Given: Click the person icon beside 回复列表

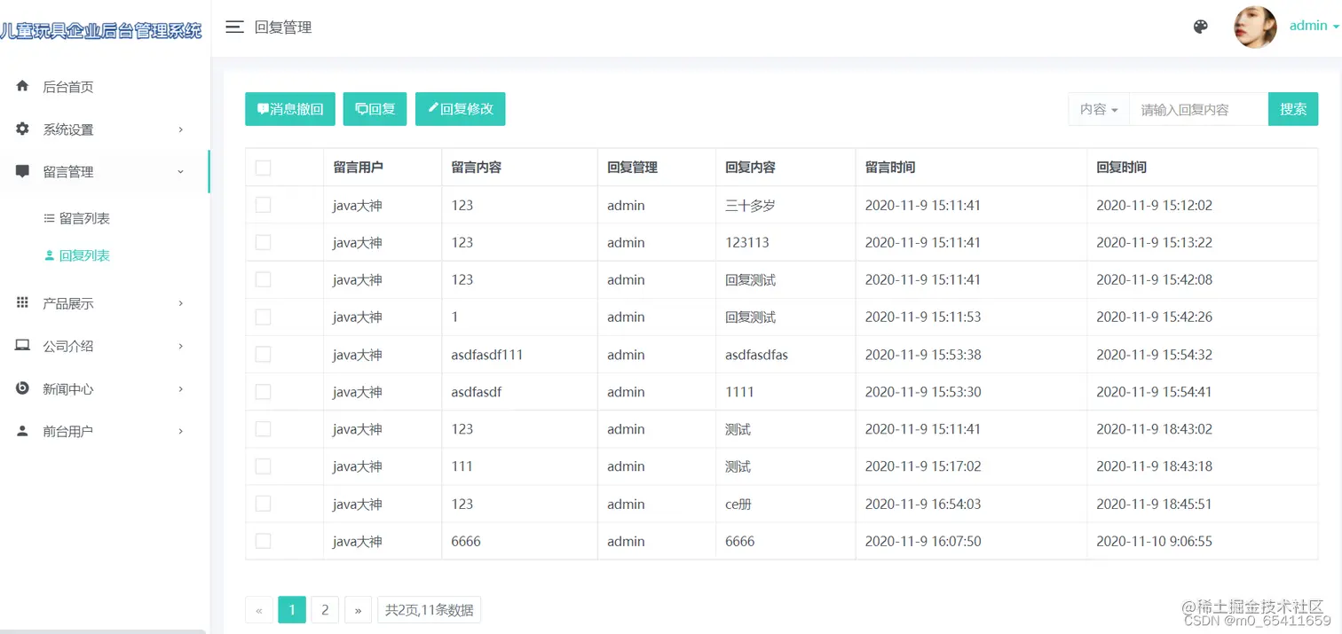Looking at the screenshot, I should tap(50, 255).
